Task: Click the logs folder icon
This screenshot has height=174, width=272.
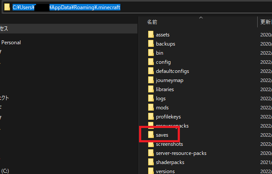Action: click(151, 98)
